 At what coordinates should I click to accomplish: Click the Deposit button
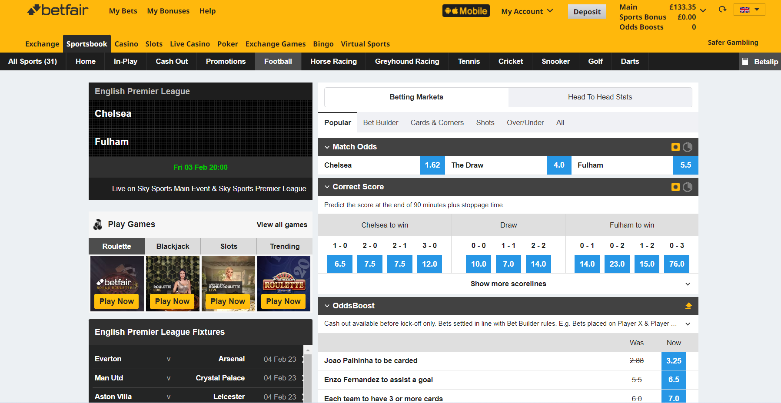coord(587,12)
